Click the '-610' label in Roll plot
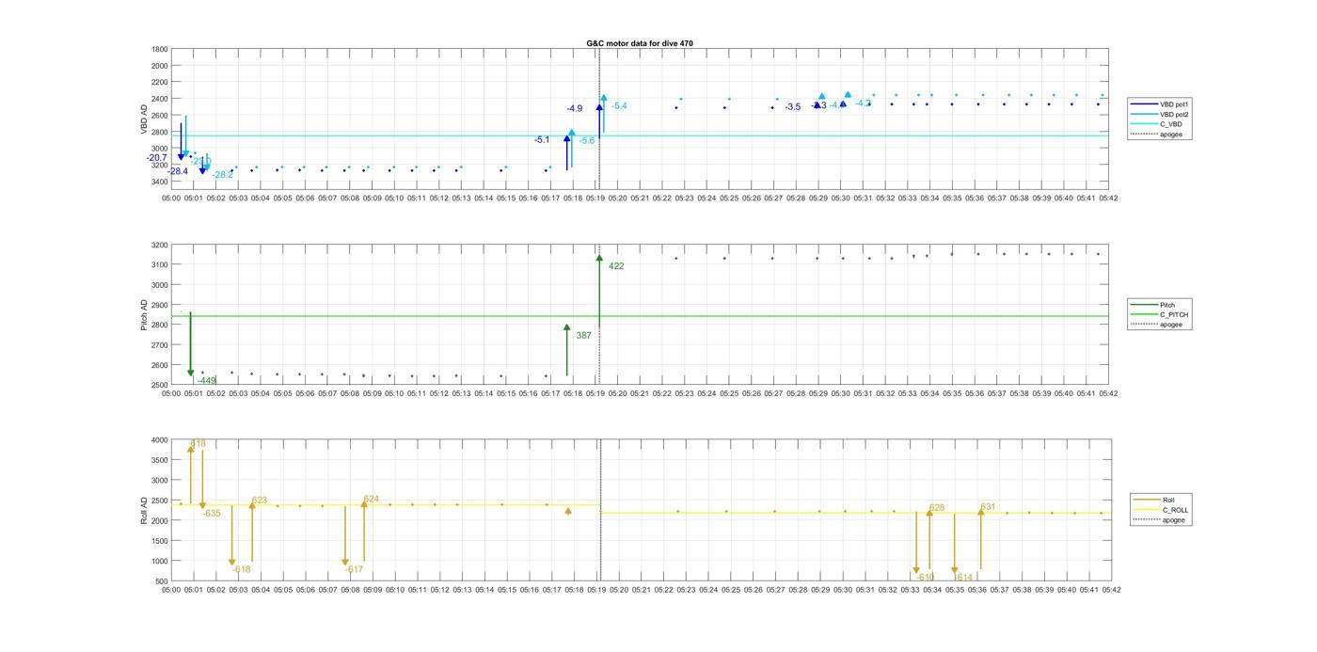This screenshot has width=1317, height=652. pos(926,577)
